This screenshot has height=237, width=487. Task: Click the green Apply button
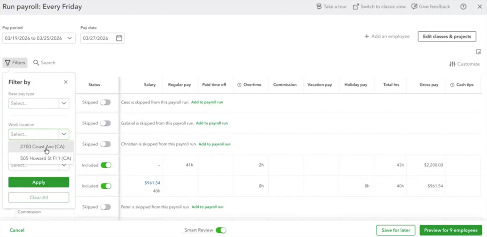[x=39, y=182]
